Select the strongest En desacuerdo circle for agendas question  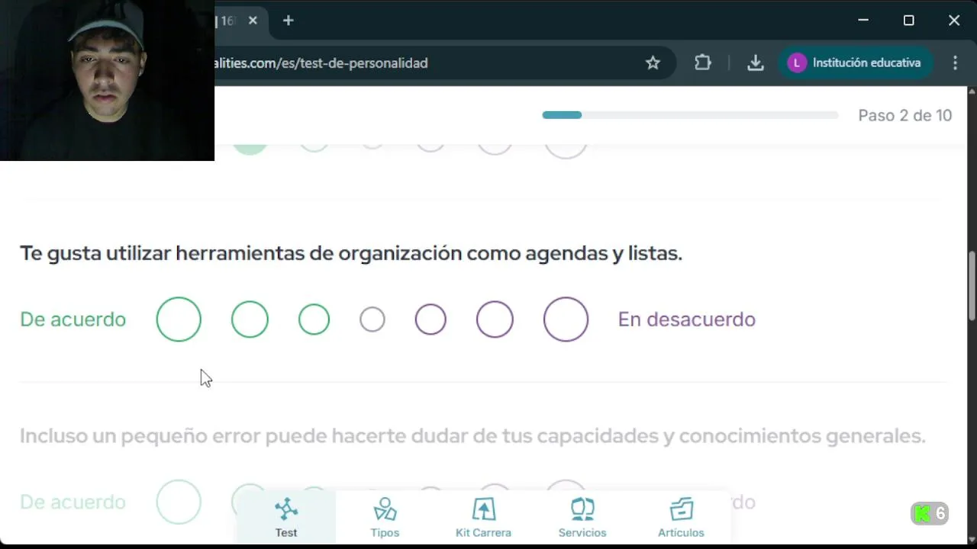tap(566, 319)
